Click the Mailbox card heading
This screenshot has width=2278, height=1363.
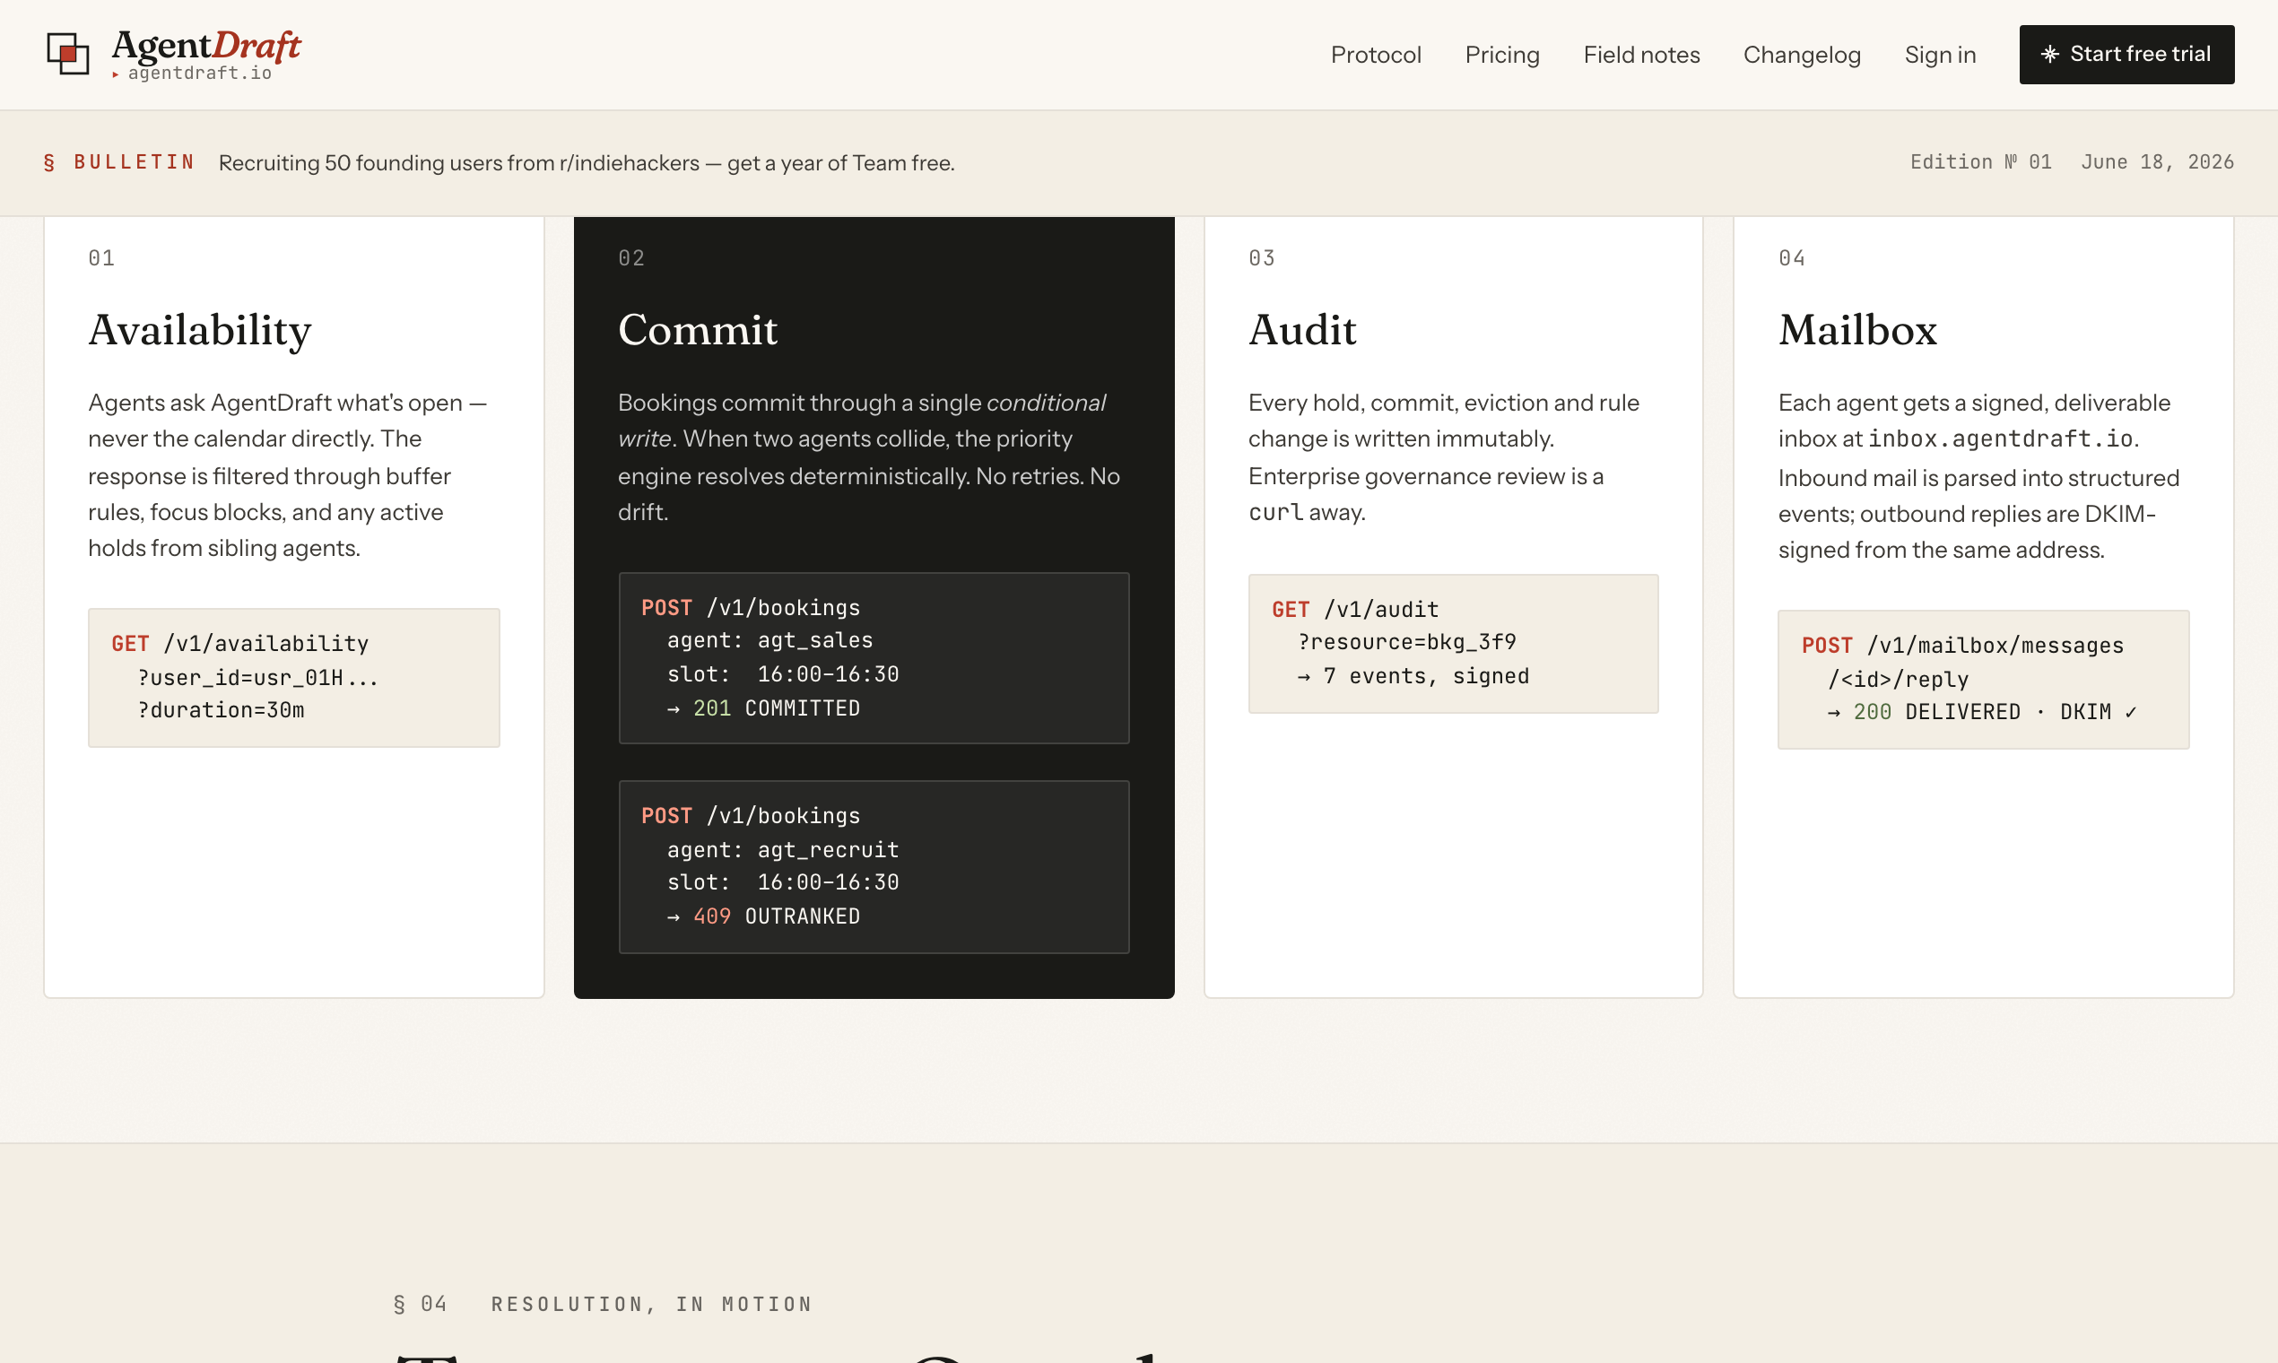point(1857,329)
